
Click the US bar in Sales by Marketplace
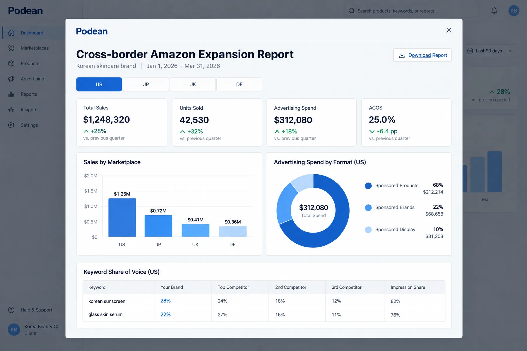[122, 218]
